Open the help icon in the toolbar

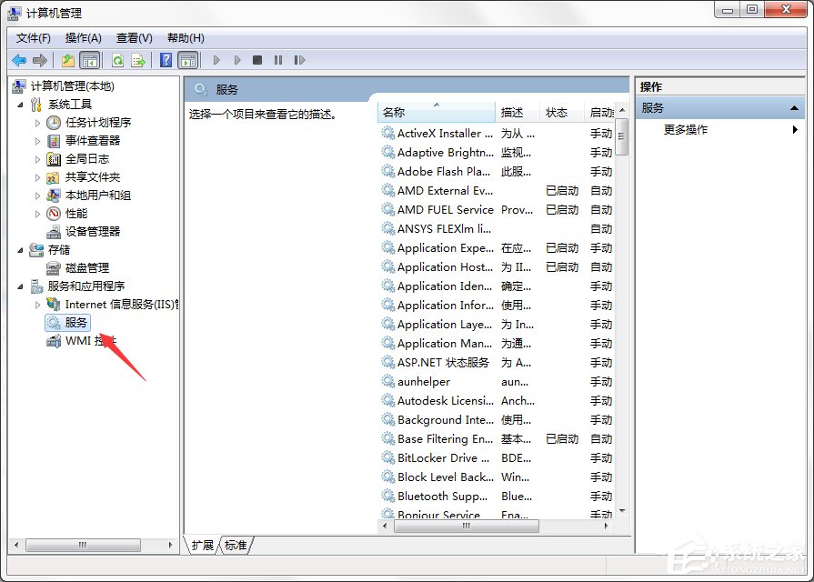click(166, 60)
